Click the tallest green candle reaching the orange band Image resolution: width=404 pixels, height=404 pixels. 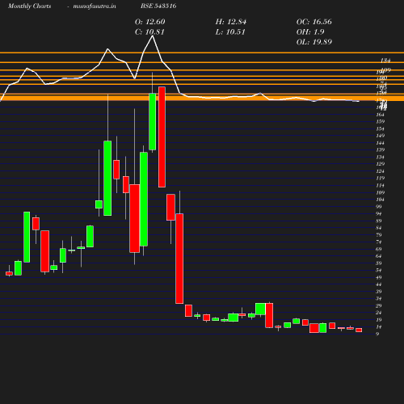click(153, 121)
